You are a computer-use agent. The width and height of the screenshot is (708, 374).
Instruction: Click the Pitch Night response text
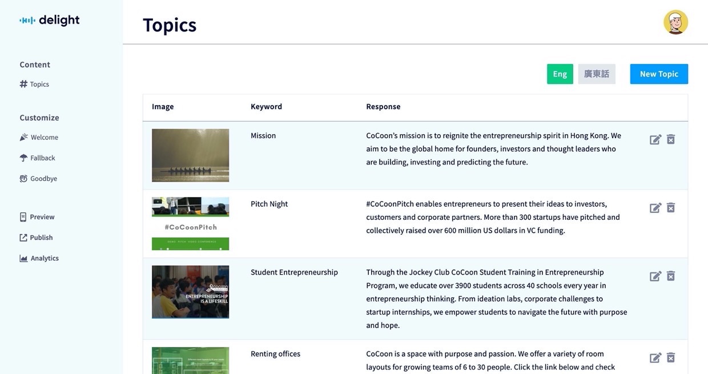click(493, 218)
